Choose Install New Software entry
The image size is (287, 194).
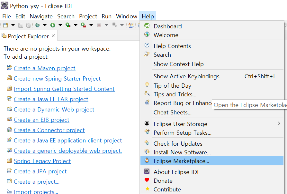pyautogui.click(x=212, y=152)
